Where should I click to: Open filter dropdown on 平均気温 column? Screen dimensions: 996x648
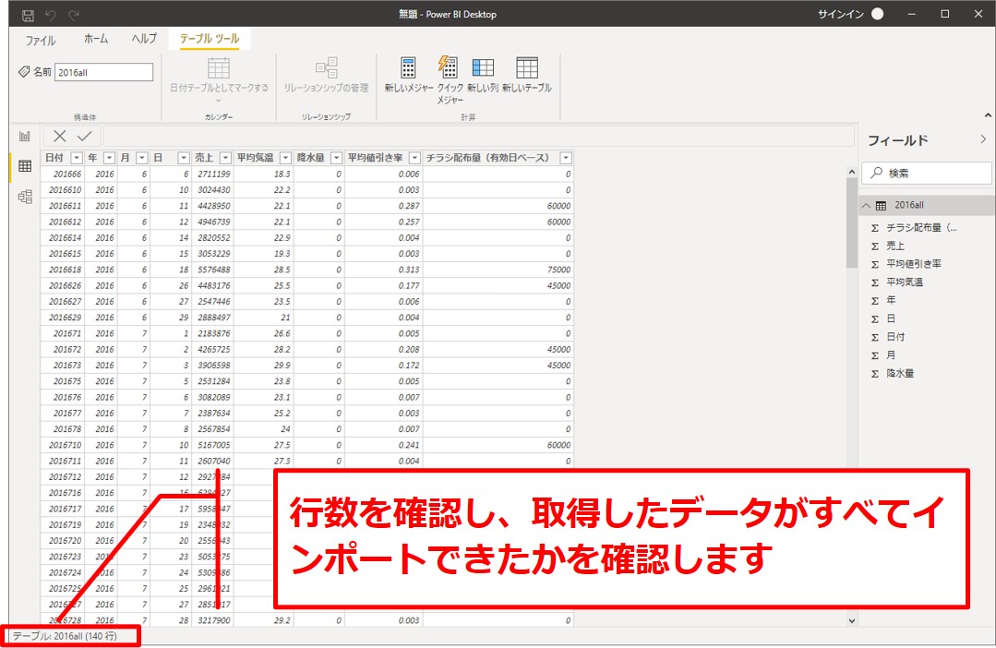click(x=285, y=158)
